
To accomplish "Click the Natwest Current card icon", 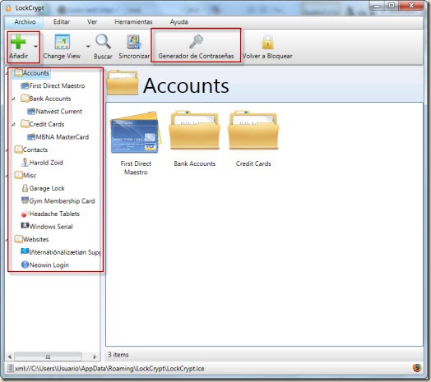I will [x=31, y=111].
